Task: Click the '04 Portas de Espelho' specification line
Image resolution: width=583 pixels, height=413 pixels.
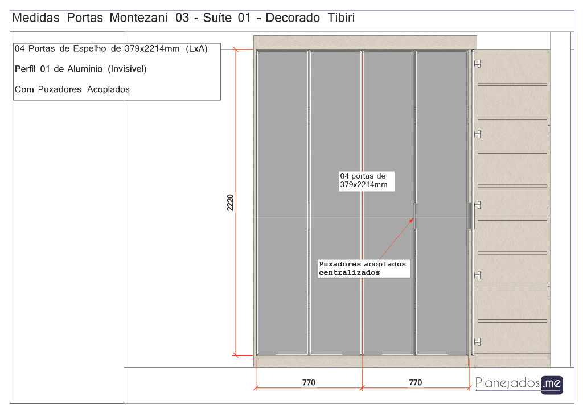Action: point(111,49)
